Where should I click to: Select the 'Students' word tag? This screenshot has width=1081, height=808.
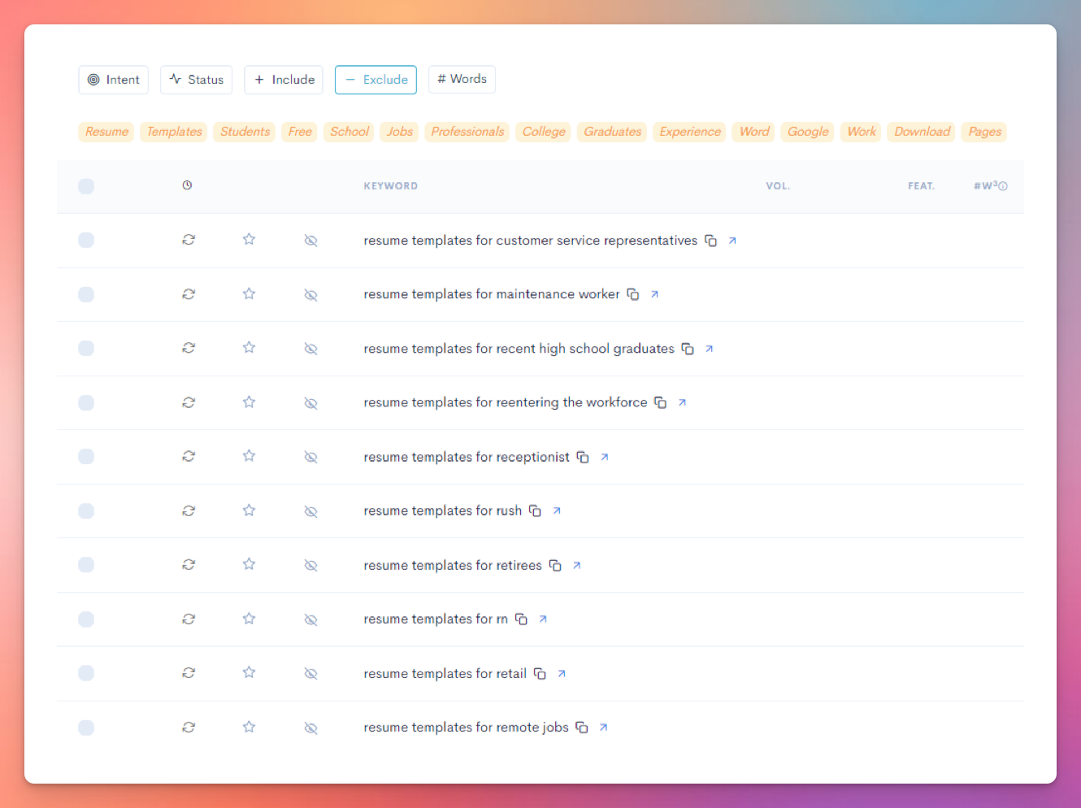(x=245, y=132)
